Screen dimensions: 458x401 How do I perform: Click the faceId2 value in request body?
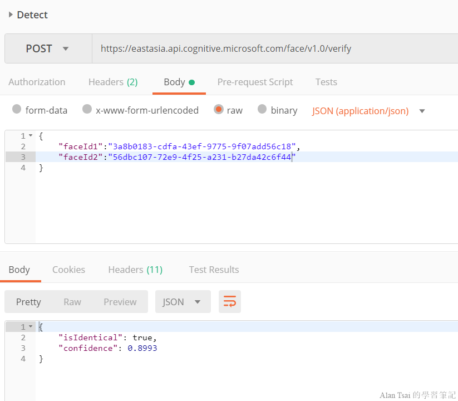[x=202, y=157]
